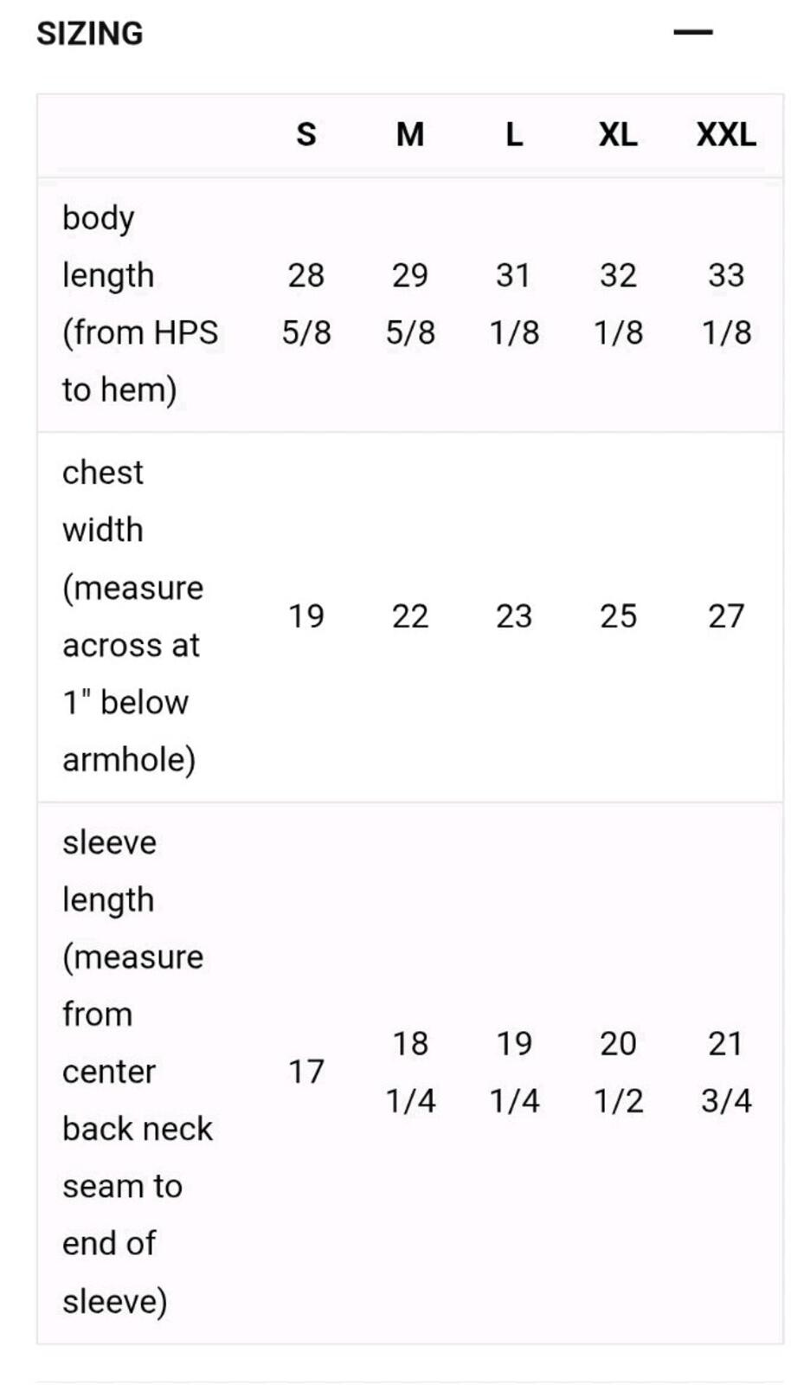Click body length value 31 1/8
This screenshot has height=1385, width=791.
click(x=514, y=304)
